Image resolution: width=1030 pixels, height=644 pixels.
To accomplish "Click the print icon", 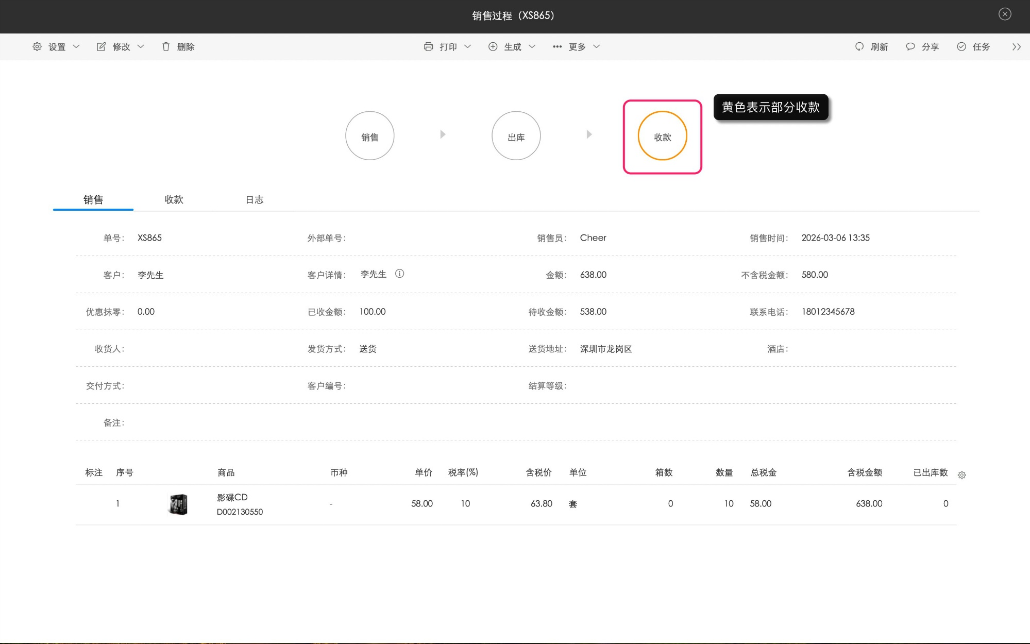I will [428, 46].
